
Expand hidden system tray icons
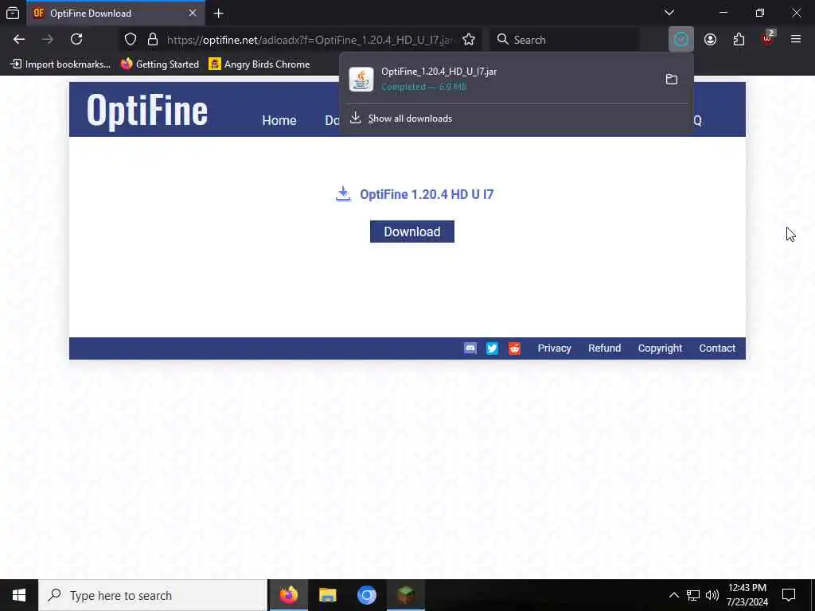673,595
